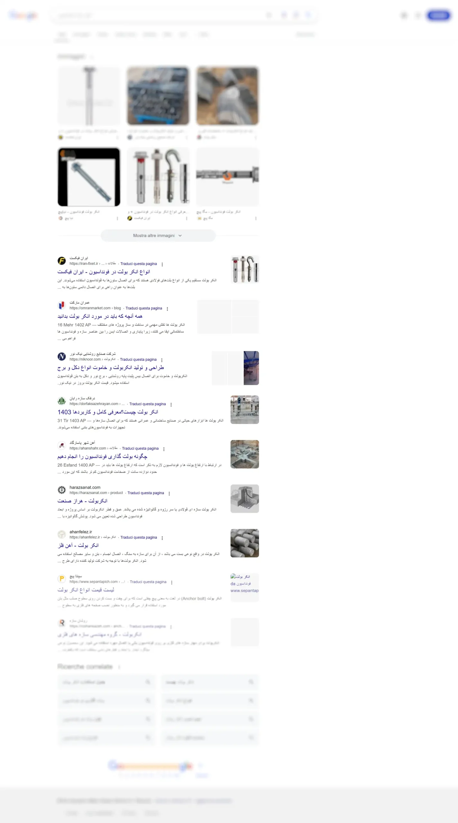Click the black and yellow F favicon of iran-fixet.ir
The height and width of the screenshot is (823, 458).
click(62, 261)
